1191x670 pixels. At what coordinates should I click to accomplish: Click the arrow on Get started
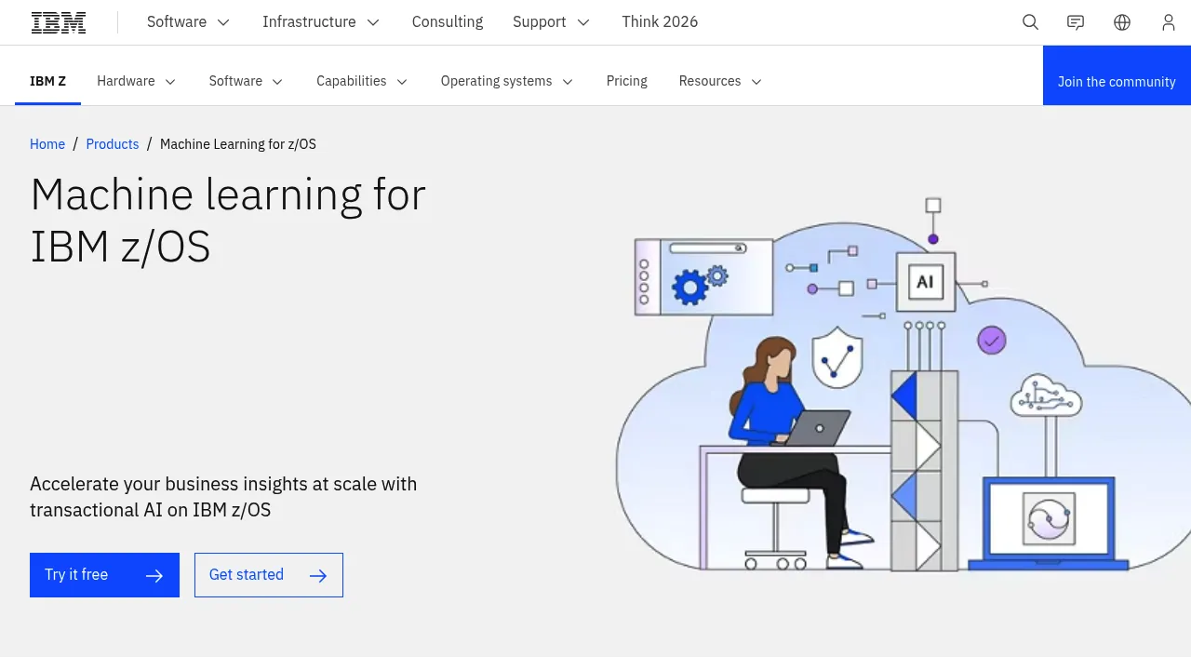pyautogui.click(x=318, y=576)
